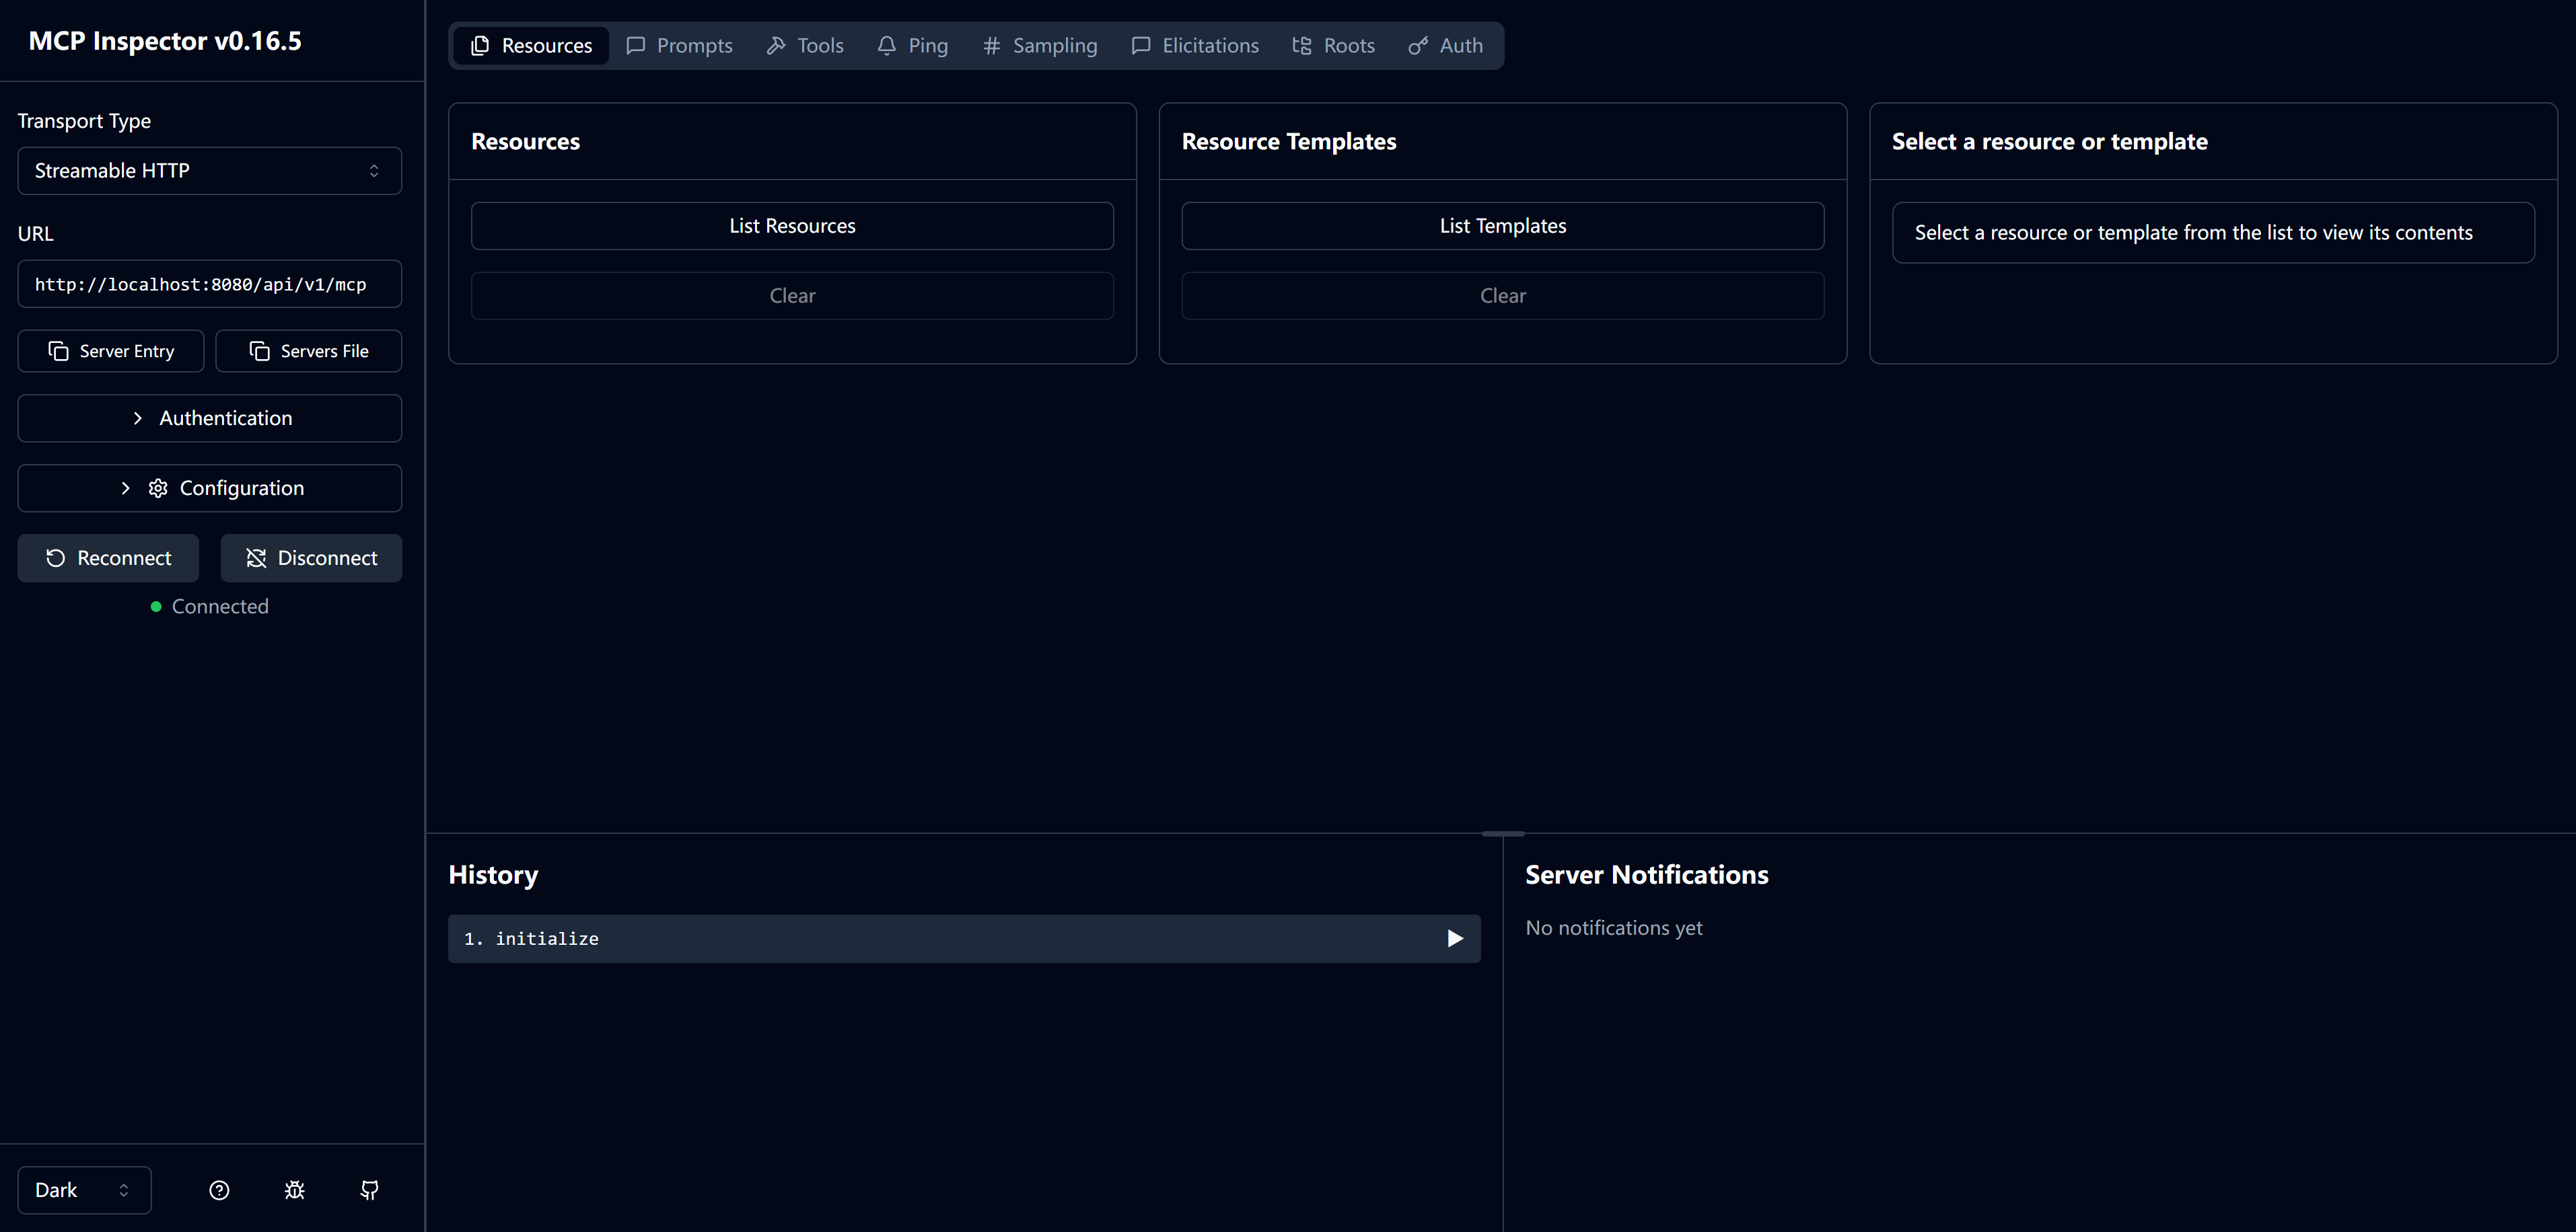This screenshot has width=2576, height=1232.
Task: Open the Dark theme selector
Action: (x=84, y=1190)
